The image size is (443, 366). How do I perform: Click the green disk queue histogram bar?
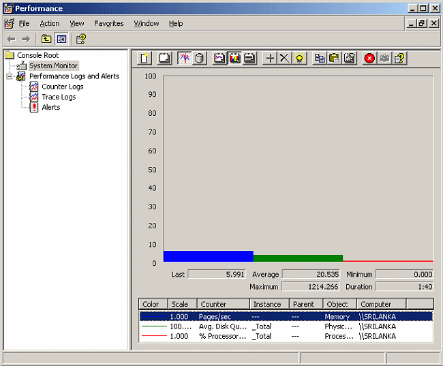(x=298, y=258)
